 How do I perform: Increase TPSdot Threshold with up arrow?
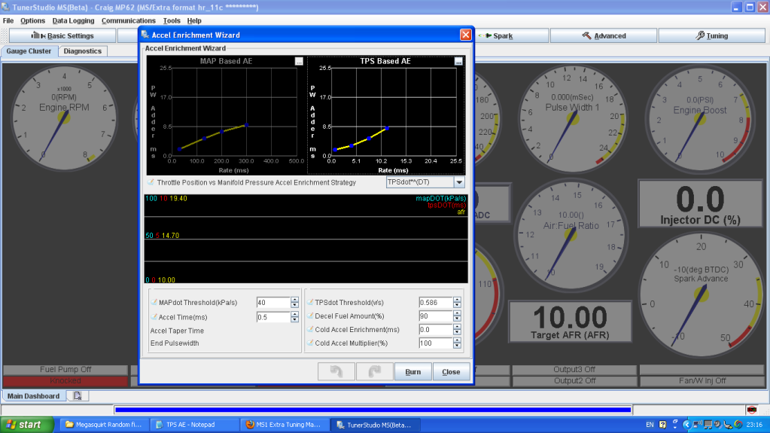point(457,300)
